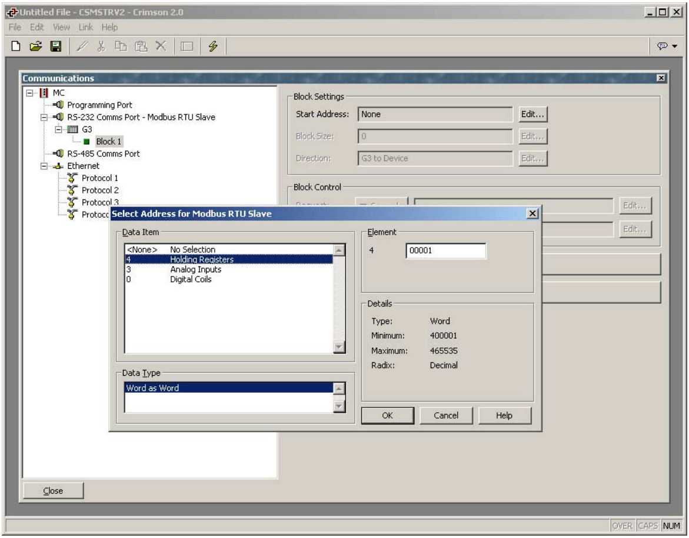Collapse the Ethernet tree node
This screenshot has height=538, width=689.
(x=44, y=166)
